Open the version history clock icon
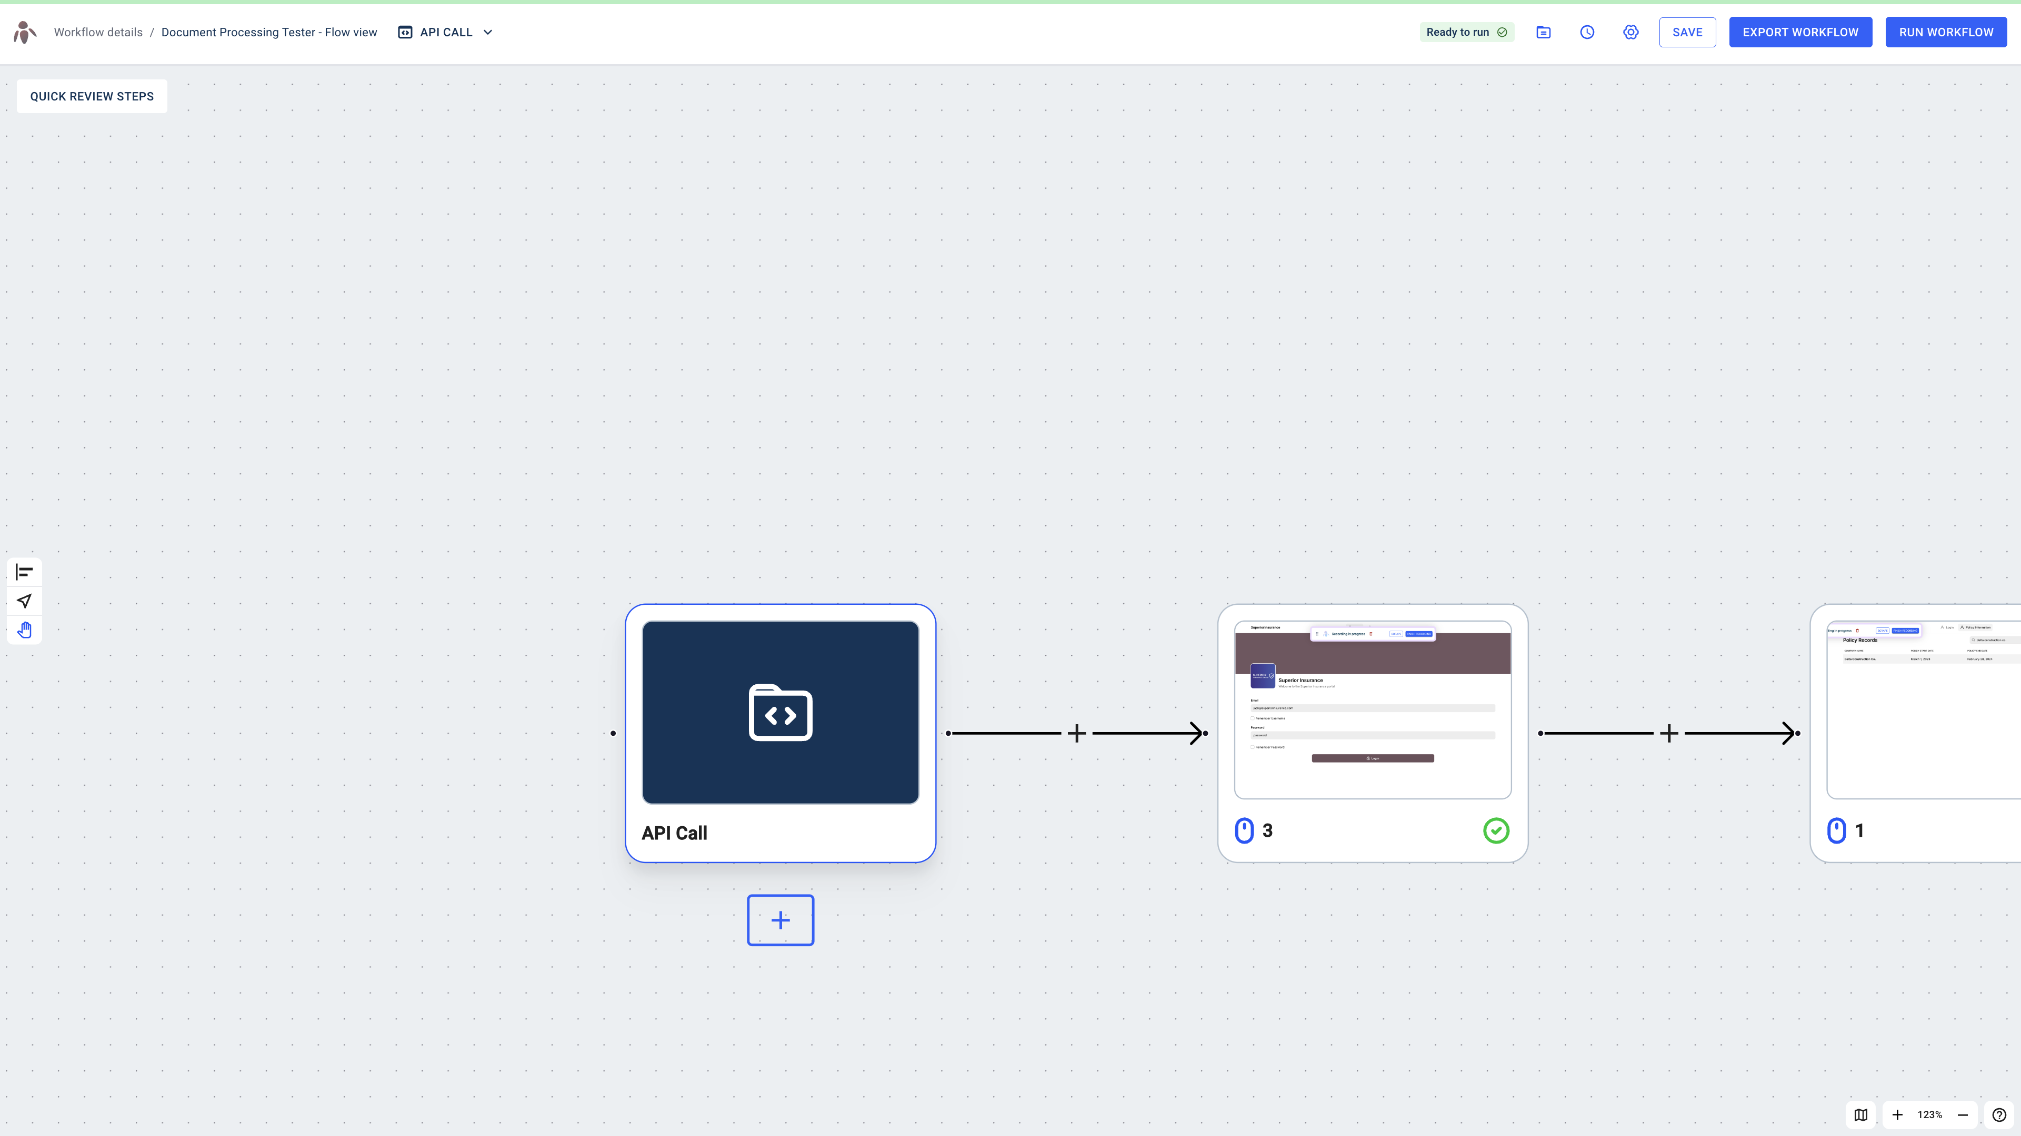The height and width of the screenshot is (1136, 2021). click(x=1587, y=32)
